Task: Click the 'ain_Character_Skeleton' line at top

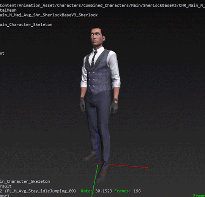Action: (26, 25)
